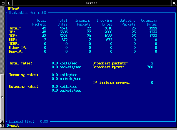177x130 pixels.
Task: Click the 'Outgoing rates:' label
Action: click(x=24, y=86)
